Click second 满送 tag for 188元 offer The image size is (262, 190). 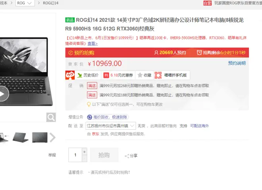92,95
